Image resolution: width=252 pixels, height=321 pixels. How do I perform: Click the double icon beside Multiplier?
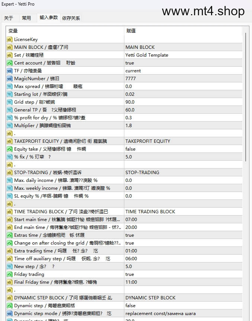[x=10, y=126]
